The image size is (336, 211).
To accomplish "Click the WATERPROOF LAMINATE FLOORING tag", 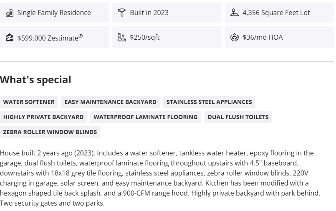I will (x=146, y=117).
